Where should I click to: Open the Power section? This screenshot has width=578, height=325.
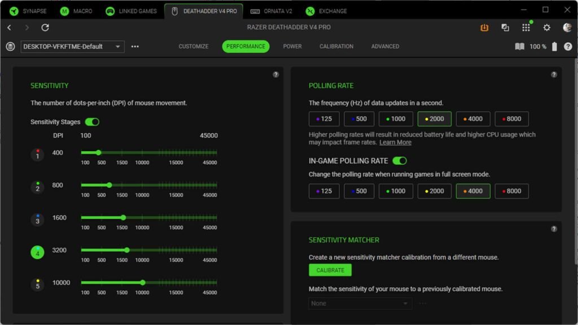coord(292,46)
